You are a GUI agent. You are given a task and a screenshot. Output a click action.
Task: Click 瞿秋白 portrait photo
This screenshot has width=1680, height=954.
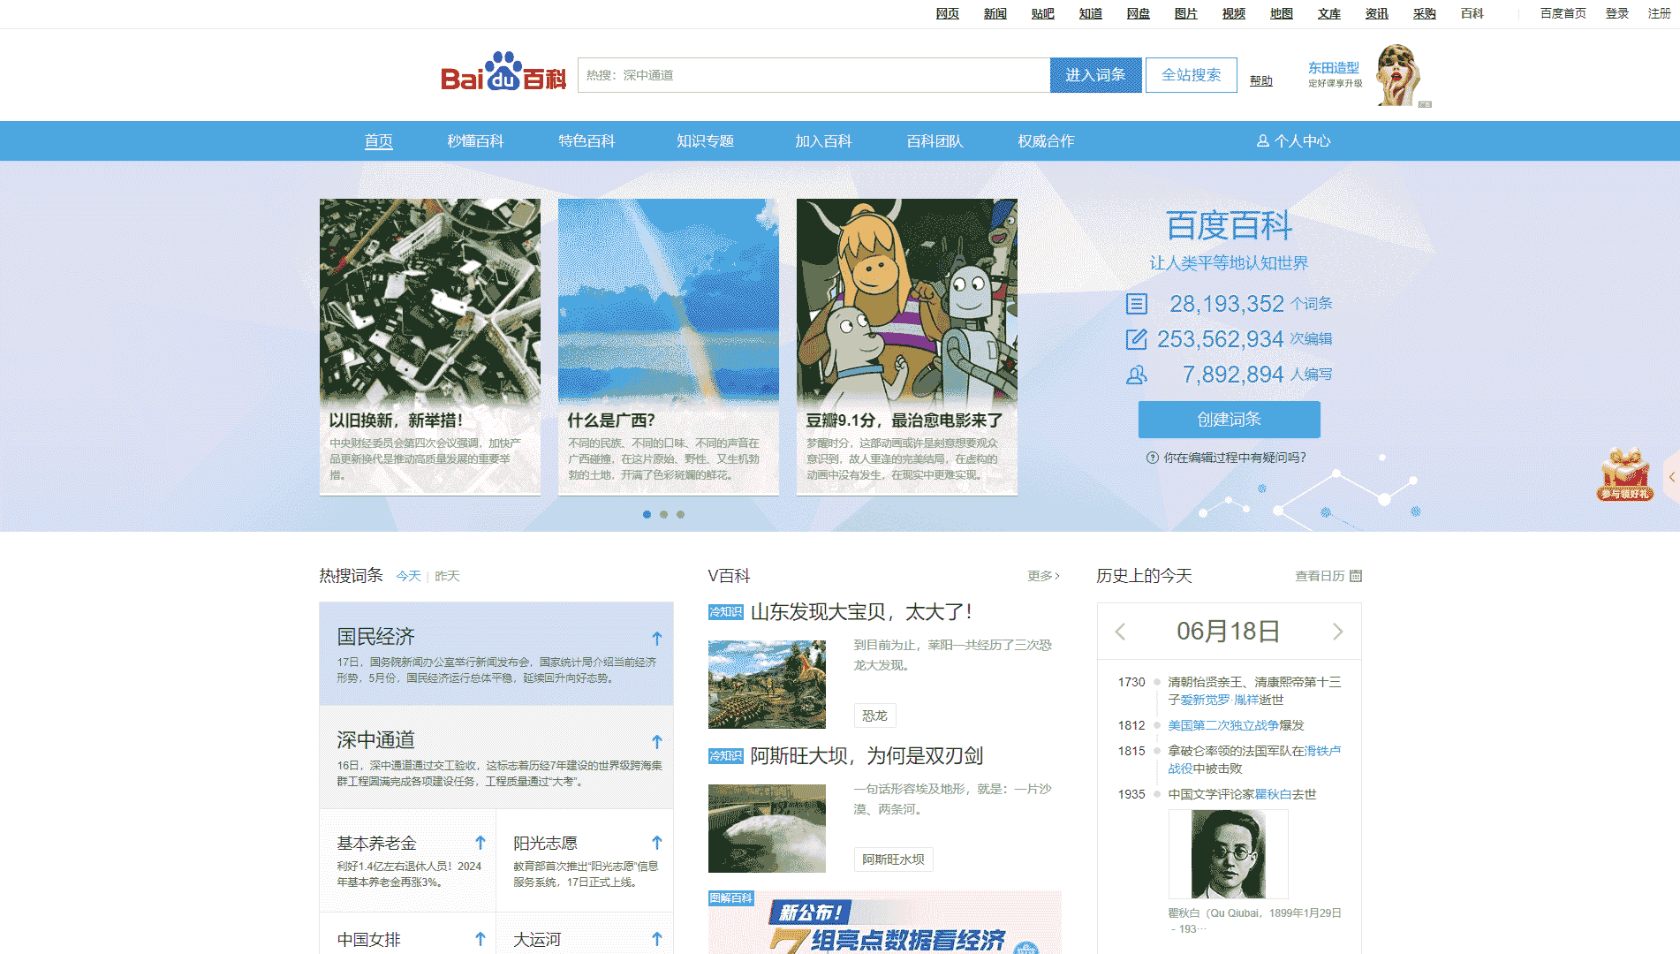click(x=1228, y=854)
